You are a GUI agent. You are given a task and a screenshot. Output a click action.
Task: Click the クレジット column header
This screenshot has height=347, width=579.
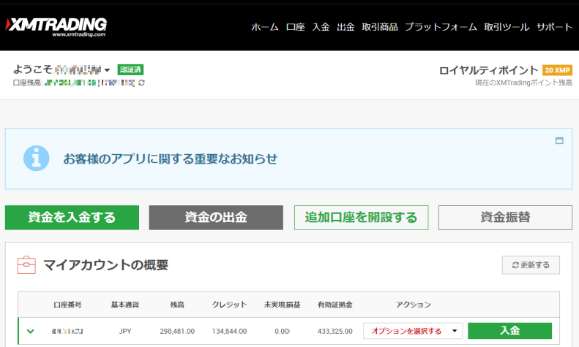click(x=229, y=305)
